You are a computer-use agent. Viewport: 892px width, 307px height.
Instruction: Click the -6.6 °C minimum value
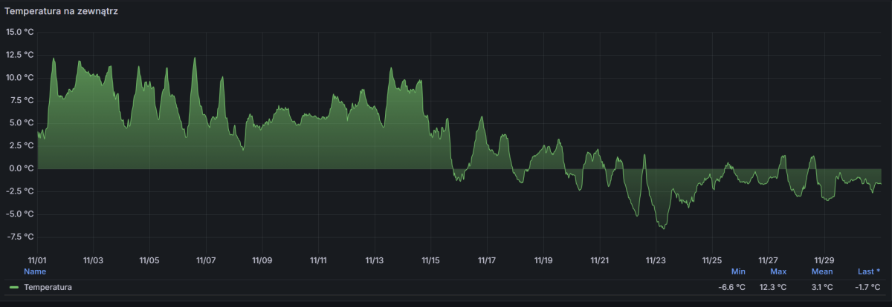click(x=731, y=287)
